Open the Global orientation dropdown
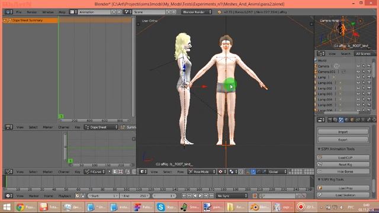 [277, 172]
